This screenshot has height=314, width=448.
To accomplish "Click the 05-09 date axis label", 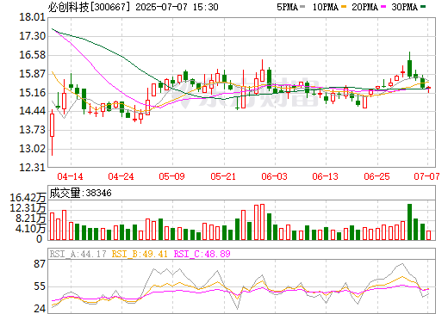I will coord(171,176).
